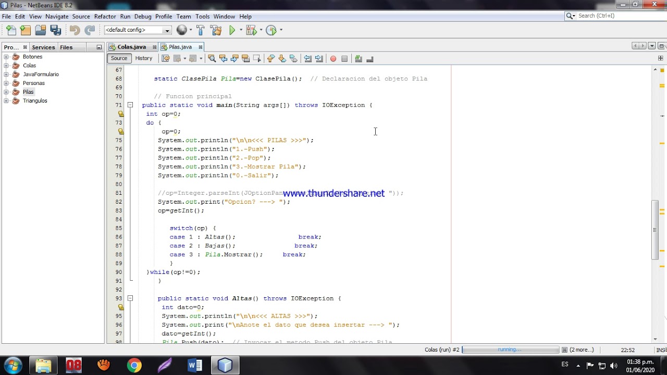Viewport: 667px width, 375px height.
Task: Click the running progress bar
Action: pyautogui.click(x=510, y=349)
